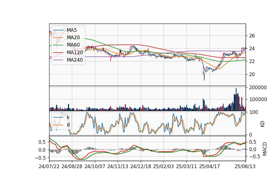Screen dimensions: 273x196
Task: Click the 24/12/18 date axis label
Action: (x=141, y=166)
